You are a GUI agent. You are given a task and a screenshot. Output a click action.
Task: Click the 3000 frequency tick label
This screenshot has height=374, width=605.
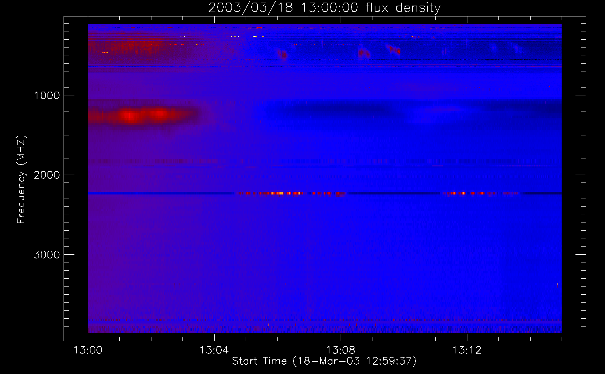pyautogui.click(x=47, y=255)
